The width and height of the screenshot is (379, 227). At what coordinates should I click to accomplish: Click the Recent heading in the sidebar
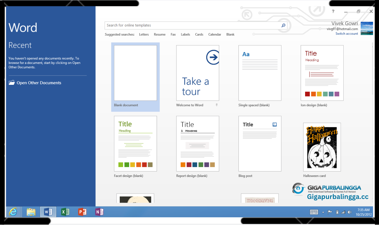(x=20, y=45)
